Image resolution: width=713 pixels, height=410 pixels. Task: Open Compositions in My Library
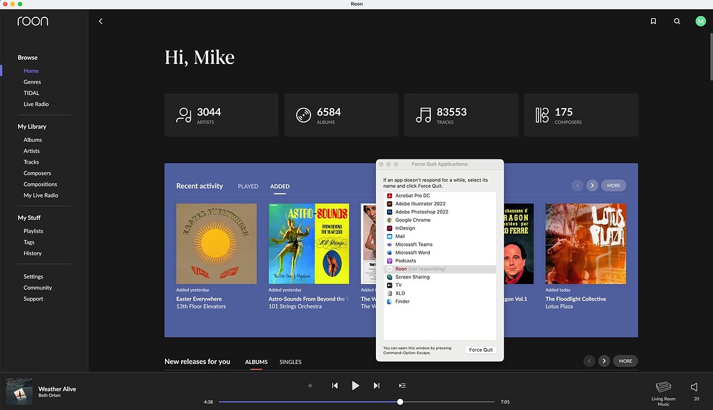[x=40, y=184]
